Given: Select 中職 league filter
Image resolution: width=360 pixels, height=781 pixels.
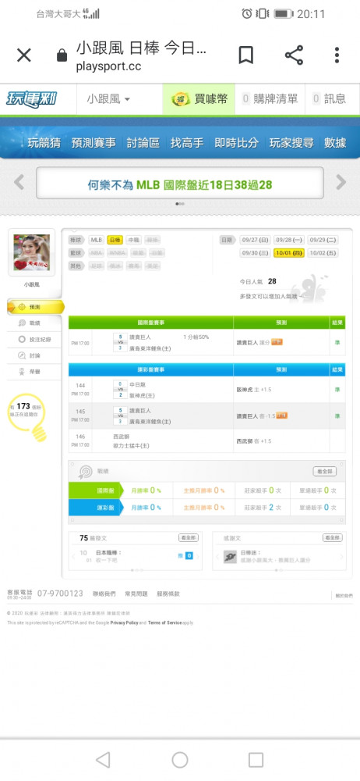Looking at the screenshot, I should click(133, 240).
